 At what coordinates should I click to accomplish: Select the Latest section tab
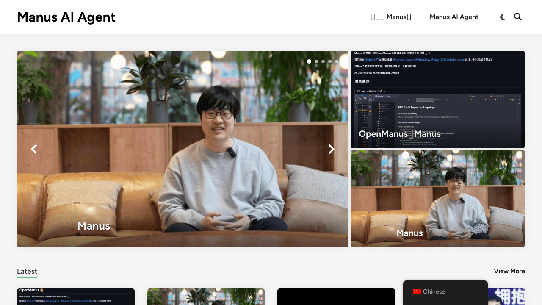27,272
